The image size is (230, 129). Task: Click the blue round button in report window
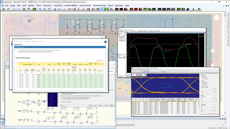point(105,42)
